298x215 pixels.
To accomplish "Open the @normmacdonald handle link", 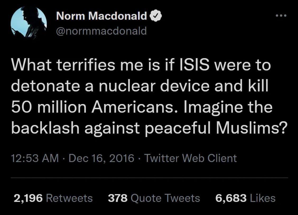I will (x=101, y=31).
